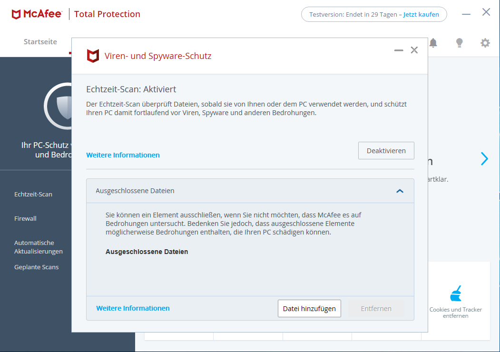The width and height of the screenshot is (500, 352).
Task: Open Automatische Aktualisierungen in sidebar
Action: coord(38,247)
